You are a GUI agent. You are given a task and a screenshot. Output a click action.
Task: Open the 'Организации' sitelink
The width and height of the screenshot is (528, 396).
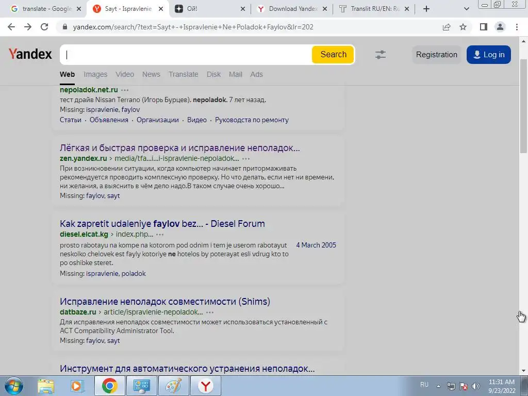pos(158,120)
